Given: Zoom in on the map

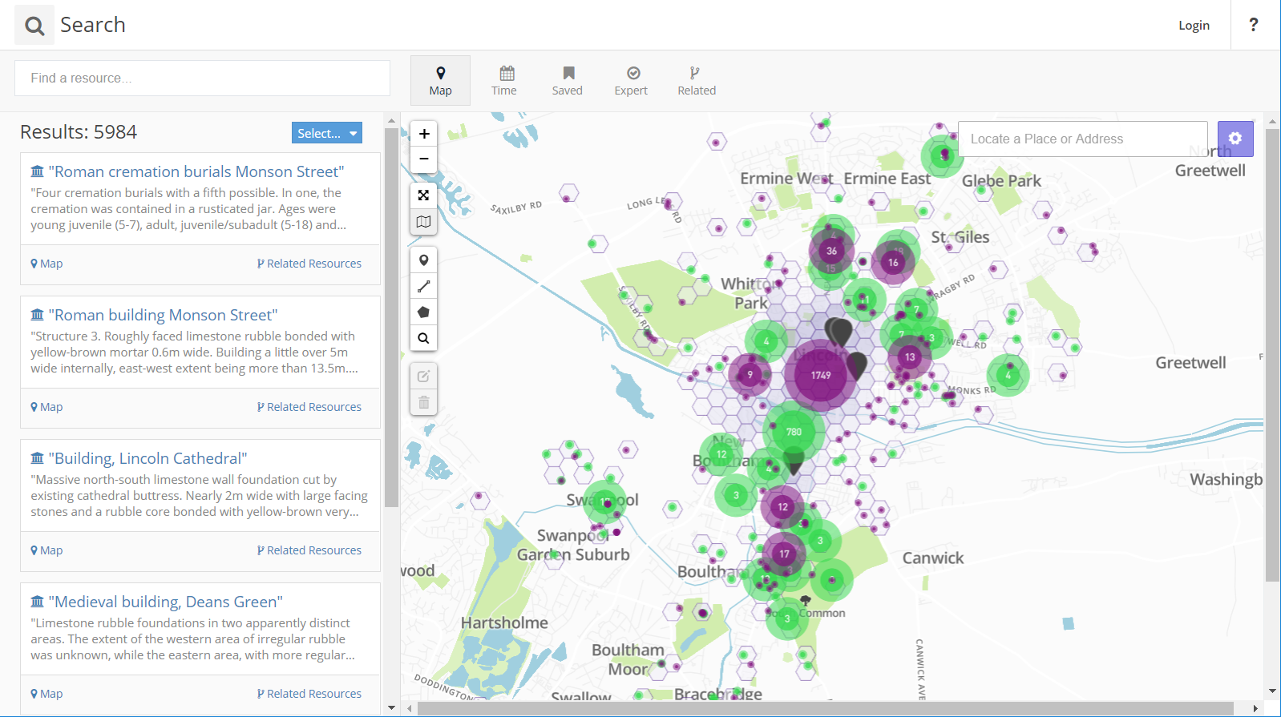Looking at the screenshot, I should tap(424, 134).
